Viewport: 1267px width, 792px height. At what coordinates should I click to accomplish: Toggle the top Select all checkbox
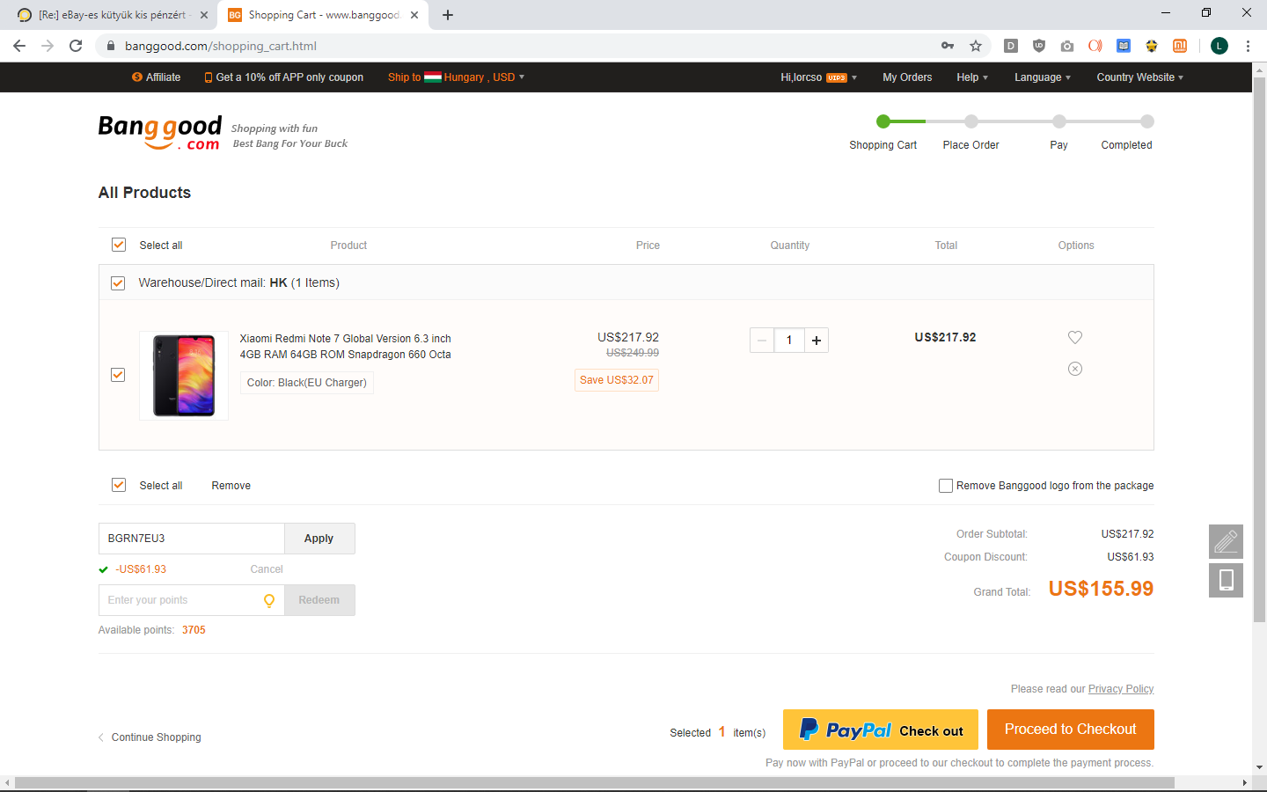coord(119,245)
